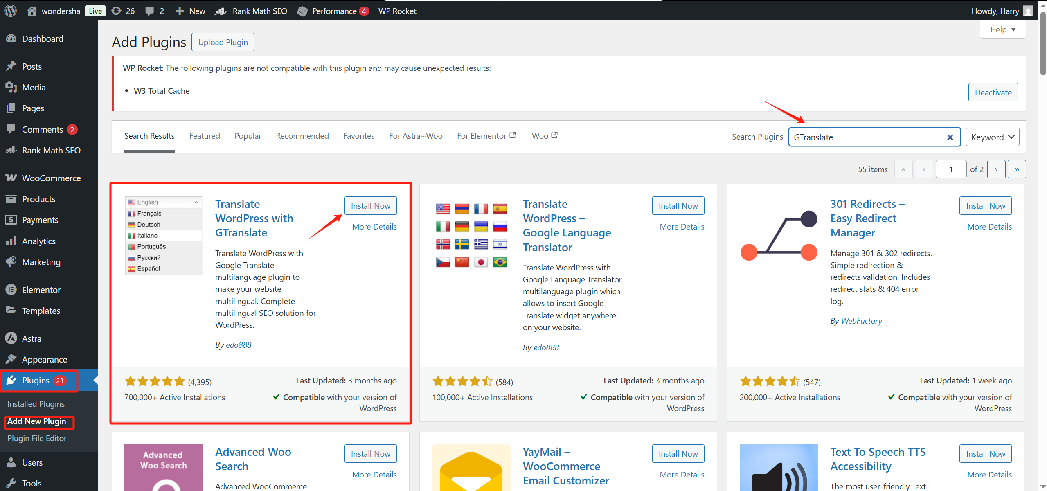Open More Details for 301 Redirects plugin
The width and height of the screenshot is (1047, 491).
[989, 227]
